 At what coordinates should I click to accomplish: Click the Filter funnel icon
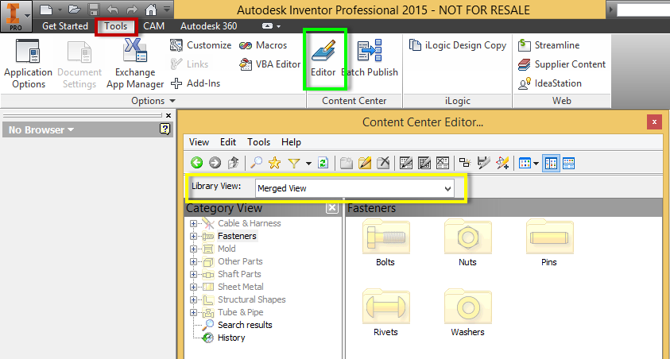[293, 163]
